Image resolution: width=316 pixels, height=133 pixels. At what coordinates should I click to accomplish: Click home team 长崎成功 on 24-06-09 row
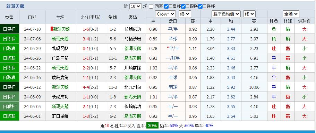pyautogui.click(x=60, y=97)
